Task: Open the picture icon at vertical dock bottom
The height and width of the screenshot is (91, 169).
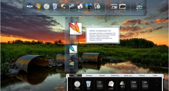Action: [x=71, y=63]
